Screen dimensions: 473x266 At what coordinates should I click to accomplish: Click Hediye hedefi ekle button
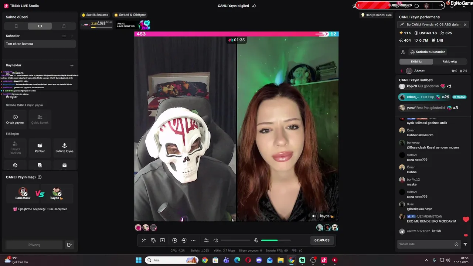[x=376, y=15]
